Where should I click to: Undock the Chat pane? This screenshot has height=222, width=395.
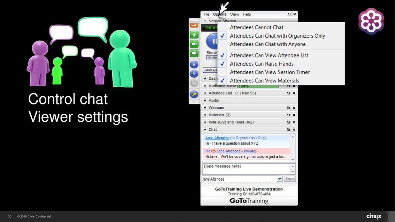point(289,129)
